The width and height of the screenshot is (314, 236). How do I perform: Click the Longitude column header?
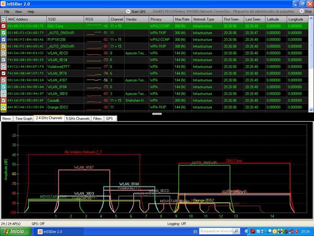click(298, 19)
